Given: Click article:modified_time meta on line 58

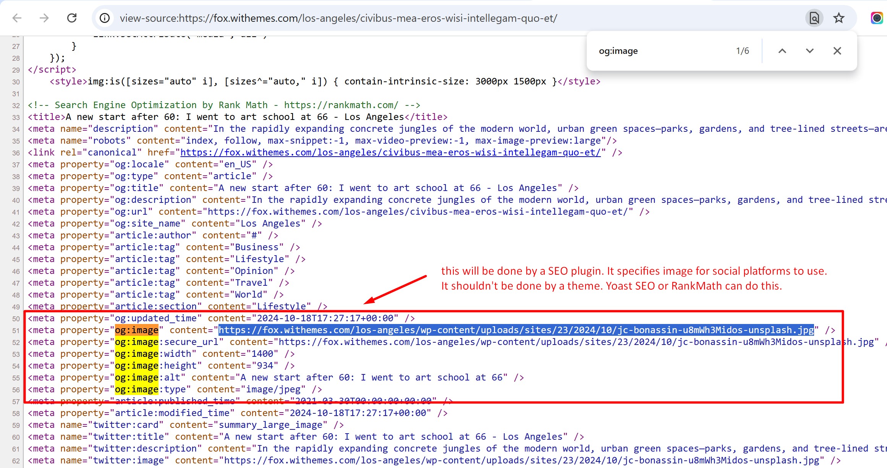Looking at the screenshot, I should tap(238, 413).
